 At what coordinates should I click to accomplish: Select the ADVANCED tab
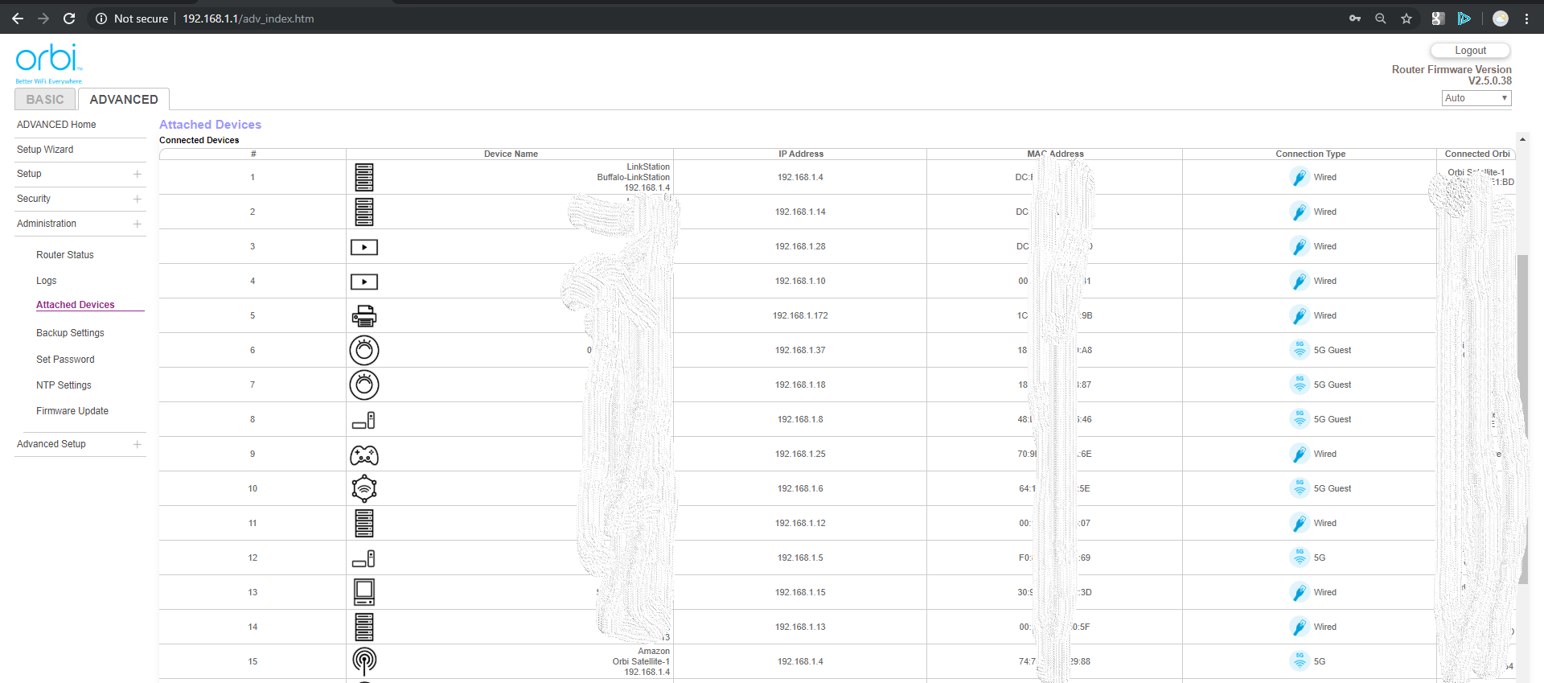[124, 100]
